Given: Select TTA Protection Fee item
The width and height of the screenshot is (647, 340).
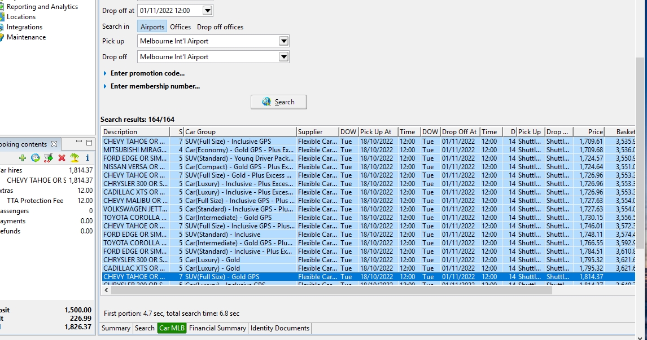Looking at the screenshot, I should coord(47,201).
